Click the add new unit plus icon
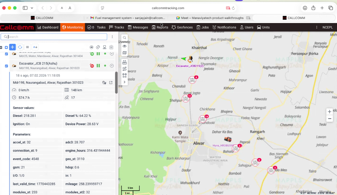Image resolution: width=337 pixels, height=195 pixels. tap(12, 47)
